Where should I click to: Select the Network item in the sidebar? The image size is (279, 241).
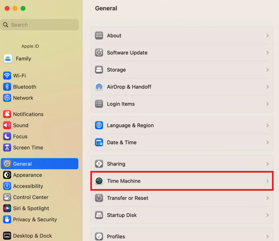7,98
